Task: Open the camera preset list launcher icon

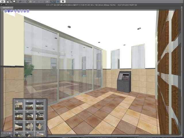Action: point(10,133)
